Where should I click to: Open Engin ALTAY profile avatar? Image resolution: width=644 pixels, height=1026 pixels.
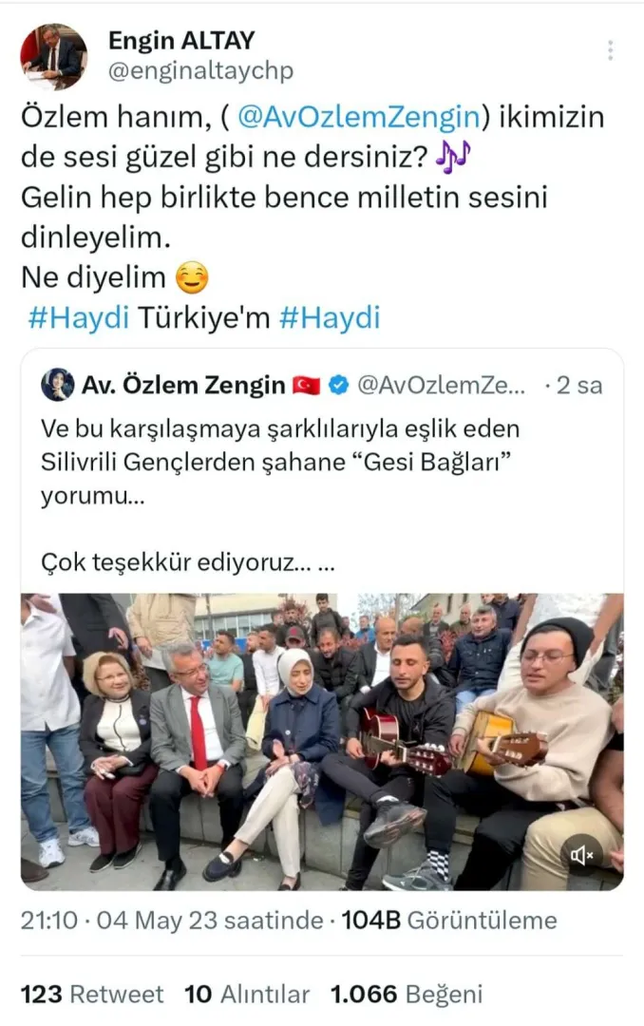pos(53,56)
